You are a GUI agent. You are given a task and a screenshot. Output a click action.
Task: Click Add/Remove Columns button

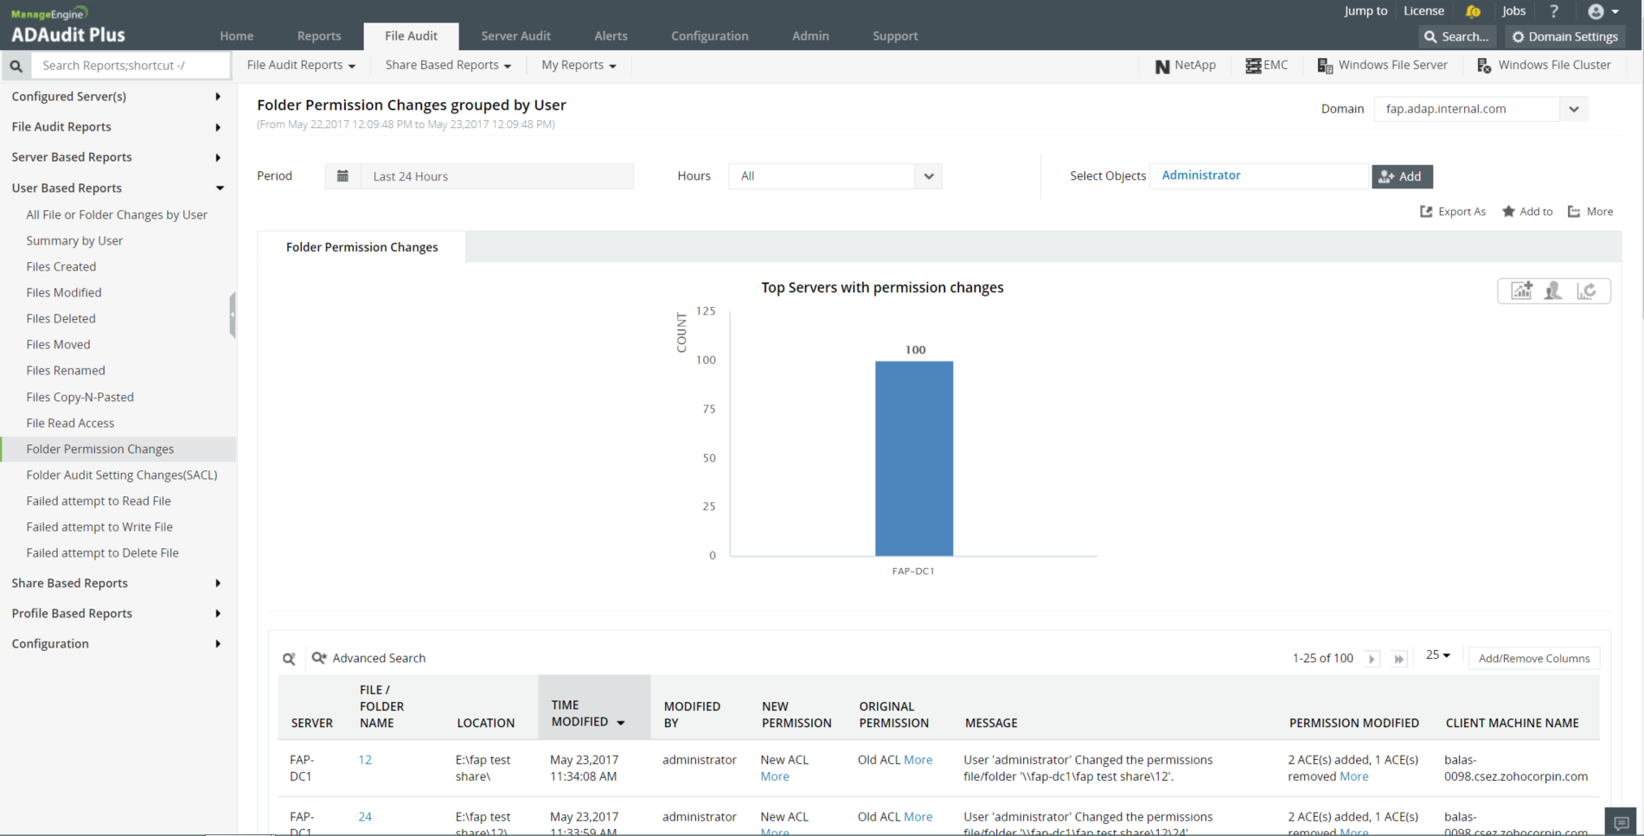tap(1533, 659)
